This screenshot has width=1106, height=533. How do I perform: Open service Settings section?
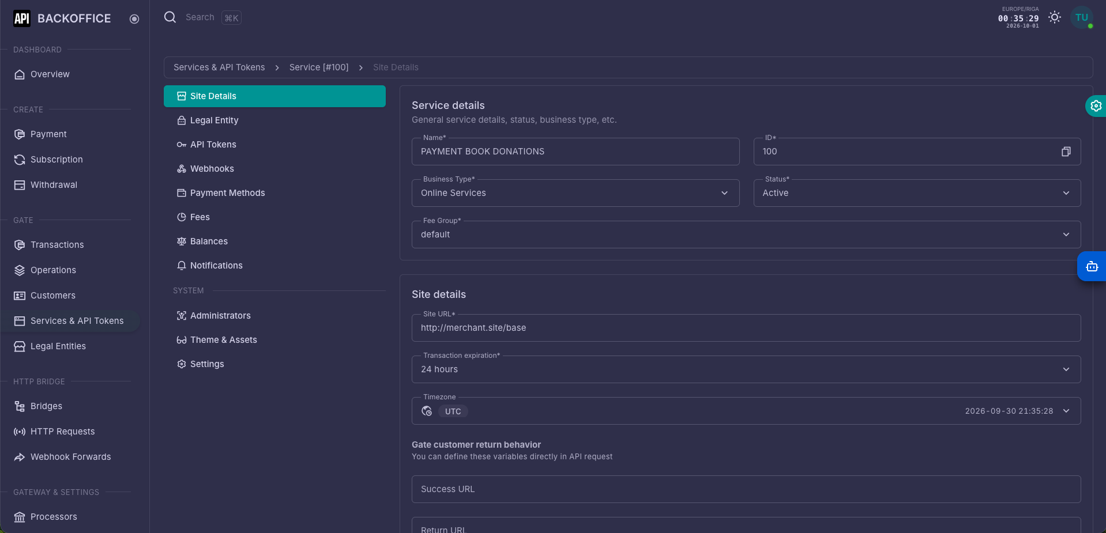(x=274, y=364)
